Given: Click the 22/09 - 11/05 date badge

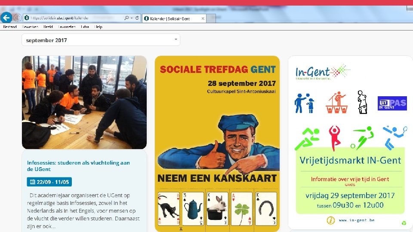Looking at the screenshot, I should (x=49, y=182).
